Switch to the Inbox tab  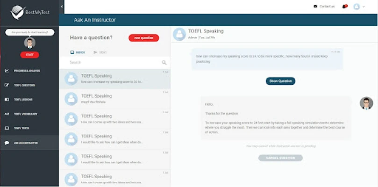[78, 52]
